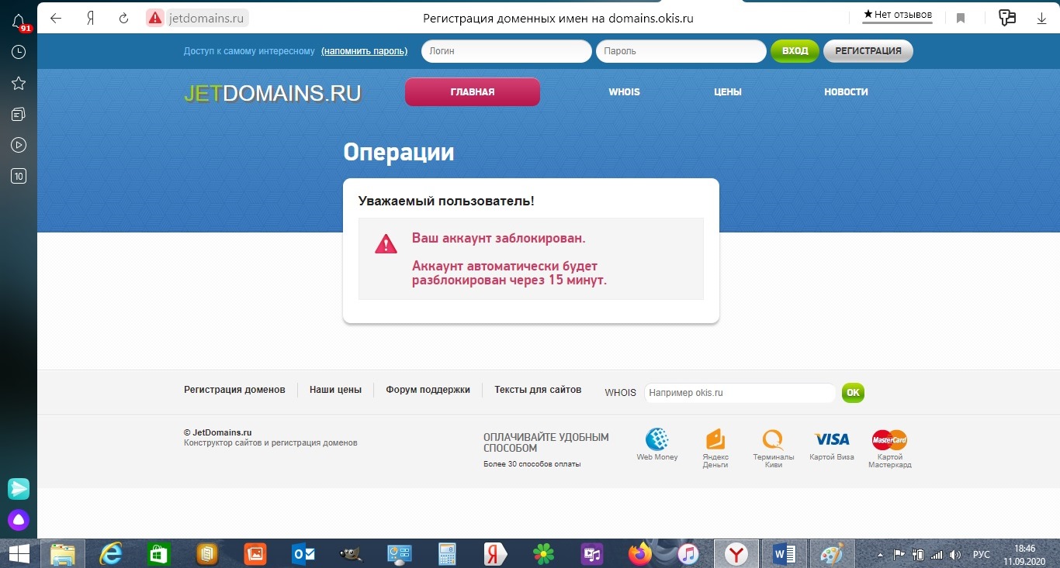
Task: Open the notifications bell in the sidebar
Action: (19, 22)
